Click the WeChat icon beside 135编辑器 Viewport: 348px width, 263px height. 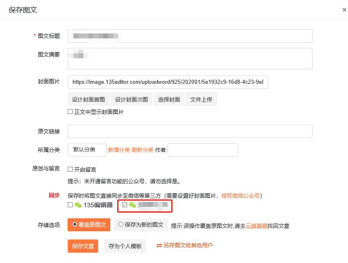(x=77, y=204)
